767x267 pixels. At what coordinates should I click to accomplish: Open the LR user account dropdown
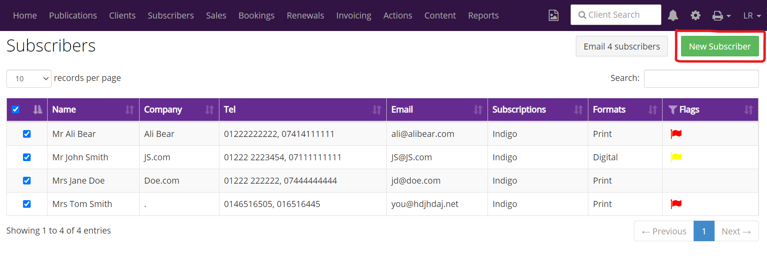pyautogui.click(x=752, y=16)
